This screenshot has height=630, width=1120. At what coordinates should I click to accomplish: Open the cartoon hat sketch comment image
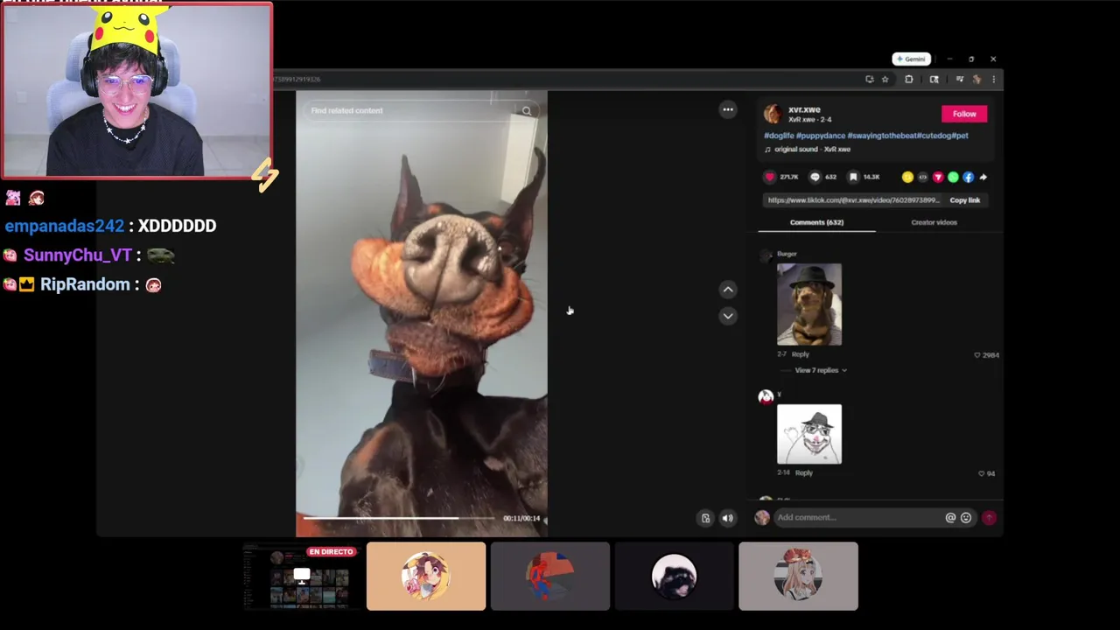809,434
